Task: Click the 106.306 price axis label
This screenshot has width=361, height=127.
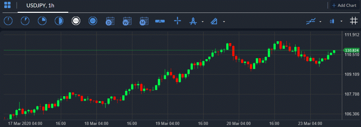Action: pyautogui.click(x=352, y=114)
